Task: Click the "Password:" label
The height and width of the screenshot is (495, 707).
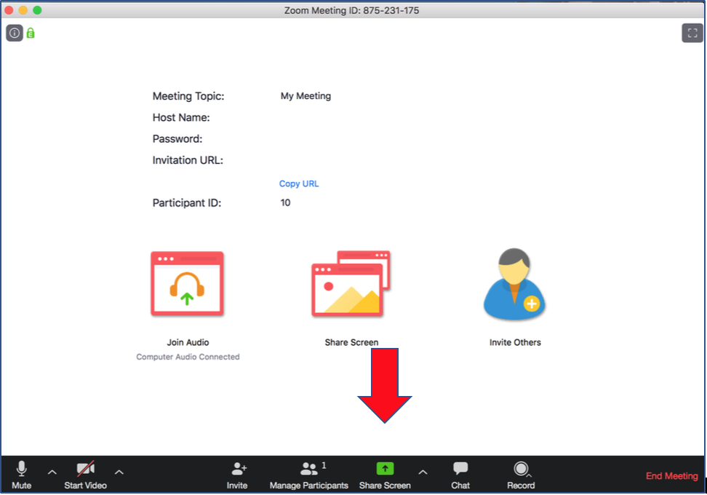Action: 177,139
